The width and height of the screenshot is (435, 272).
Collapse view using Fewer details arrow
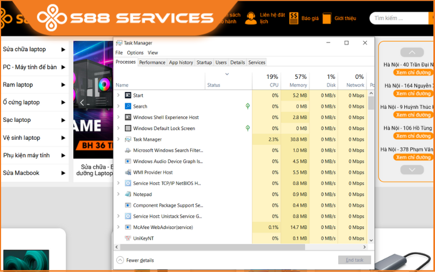(120, 260)
